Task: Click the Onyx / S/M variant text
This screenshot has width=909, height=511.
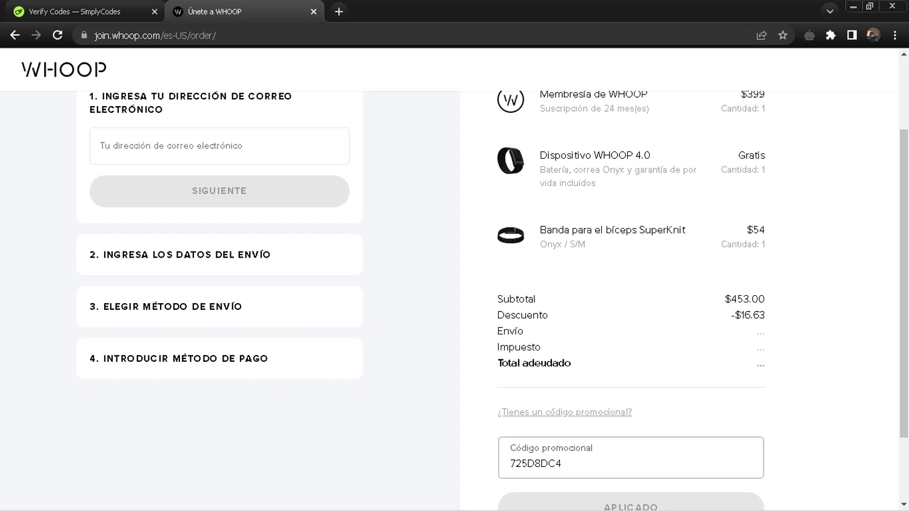Action: pyautogui.click(x=562, y=244)
